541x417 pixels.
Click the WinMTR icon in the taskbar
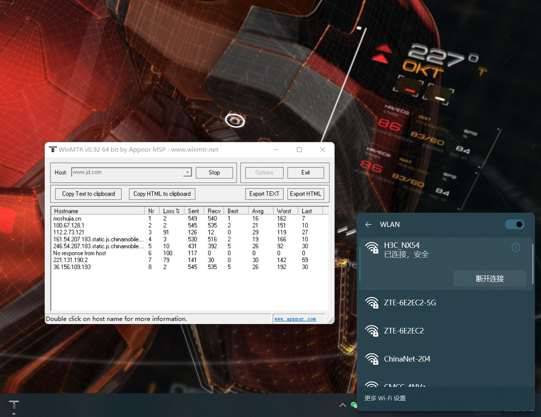[x=14, y=405]
